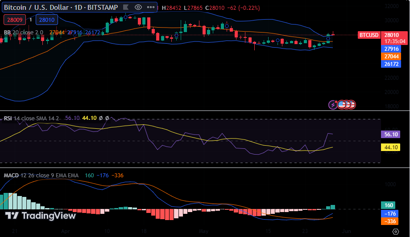
Task: Click the orange 27044 BB basis price tag
Action: coord(391,57)
